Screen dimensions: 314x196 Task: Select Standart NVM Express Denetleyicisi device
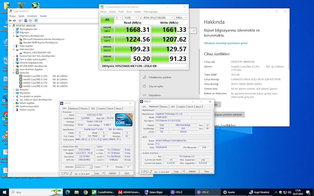coord(40,43)
